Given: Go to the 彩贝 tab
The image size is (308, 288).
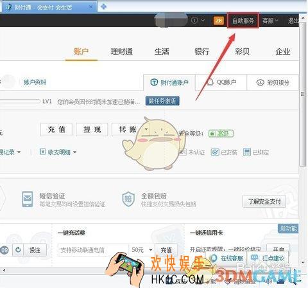Looking at the screenshot, I should tap(242, 51).
